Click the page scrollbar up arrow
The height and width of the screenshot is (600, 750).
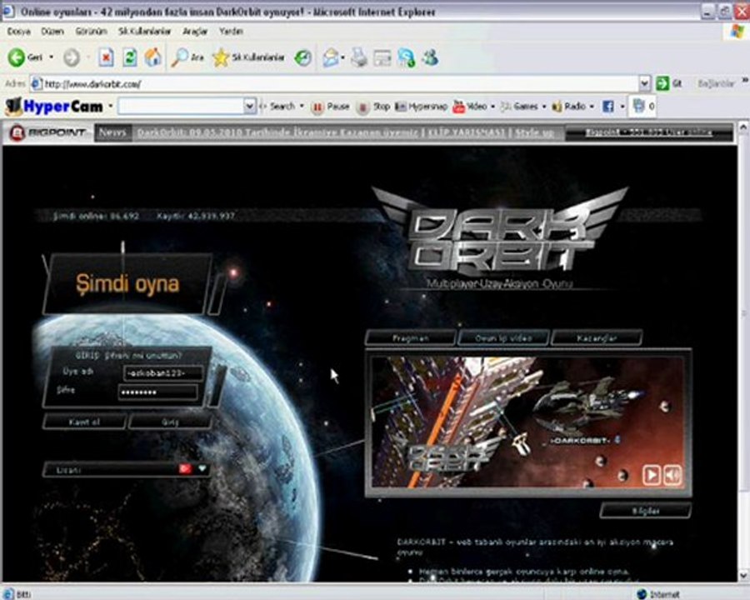click(x=743, y=127)
